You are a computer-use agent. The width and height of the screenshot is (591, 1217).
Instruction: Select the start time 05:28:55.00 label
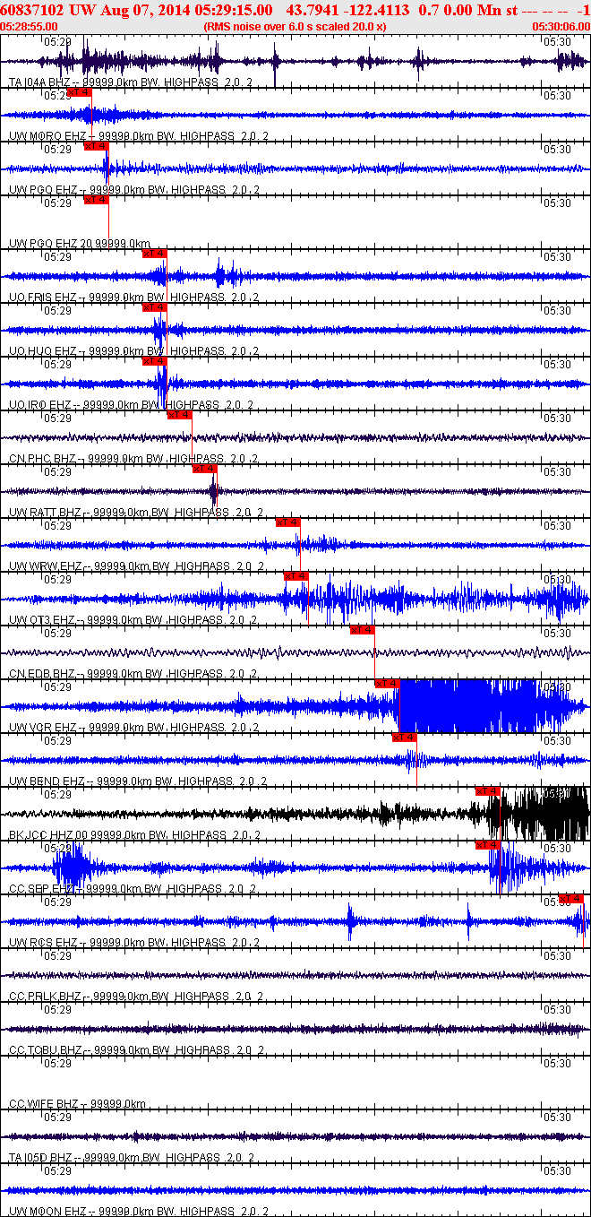point(29,27)
